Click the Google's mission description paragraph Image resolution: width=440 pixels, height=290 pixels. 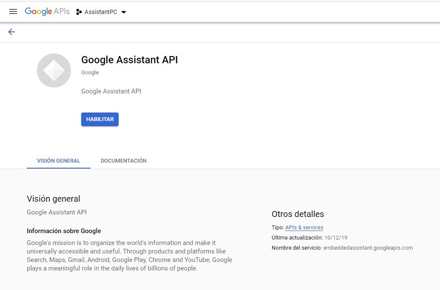coord(129,256)
